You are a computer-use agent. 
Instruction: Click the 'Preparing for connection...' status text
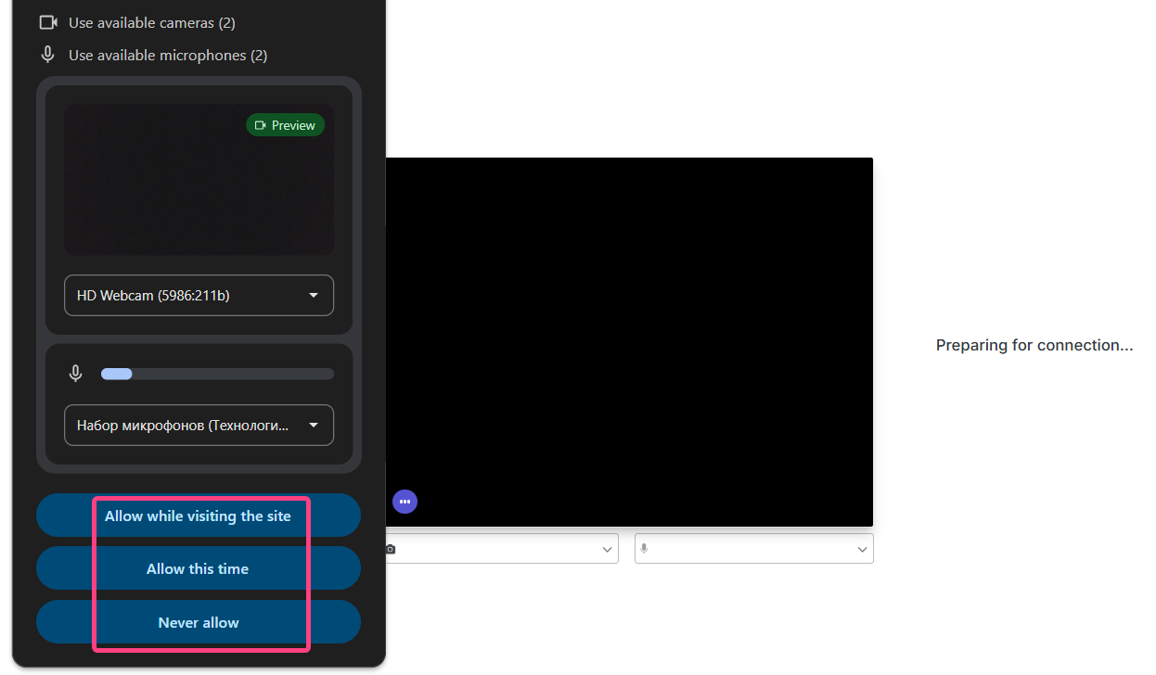click(1034, 345)
